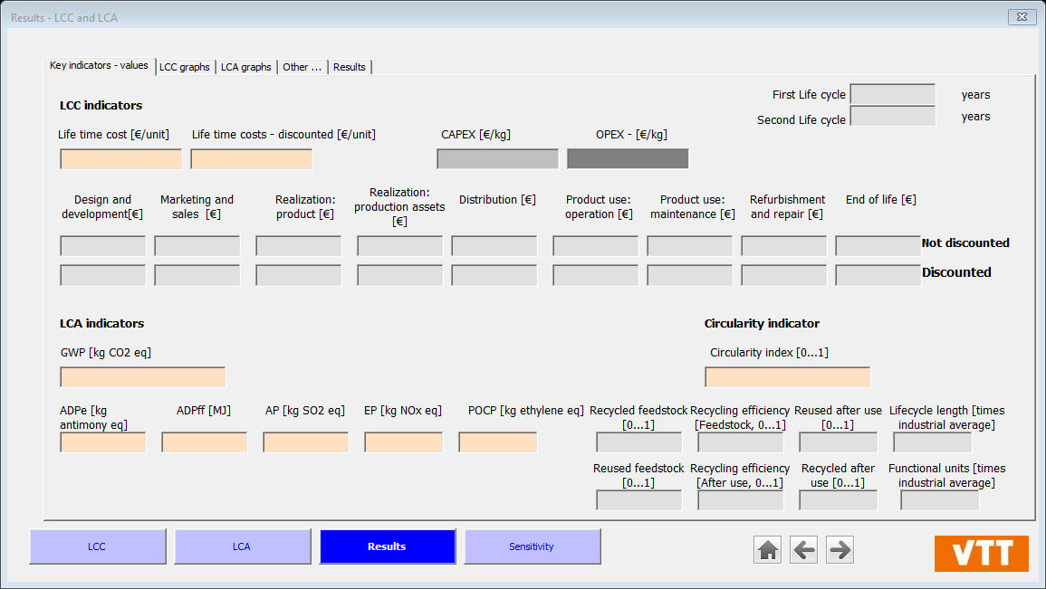Open the Results tab at top
This screenshot has width=1046, height=589.
(x=350, y=67)
